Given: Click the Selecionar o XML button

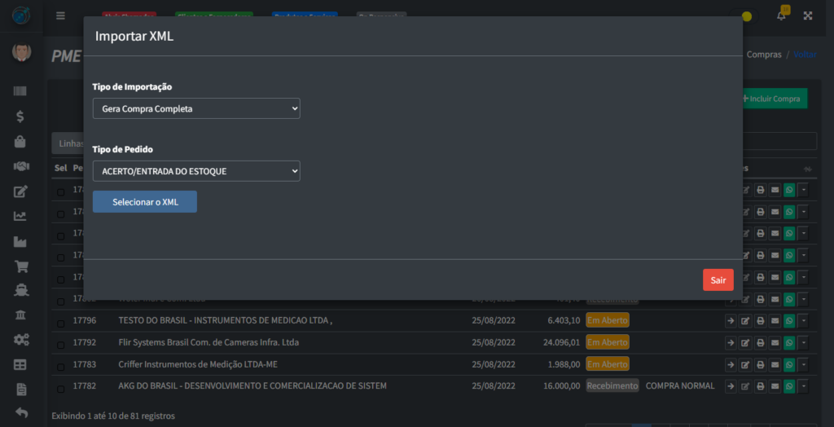Looking at the screenshot, I should (145, 201).
